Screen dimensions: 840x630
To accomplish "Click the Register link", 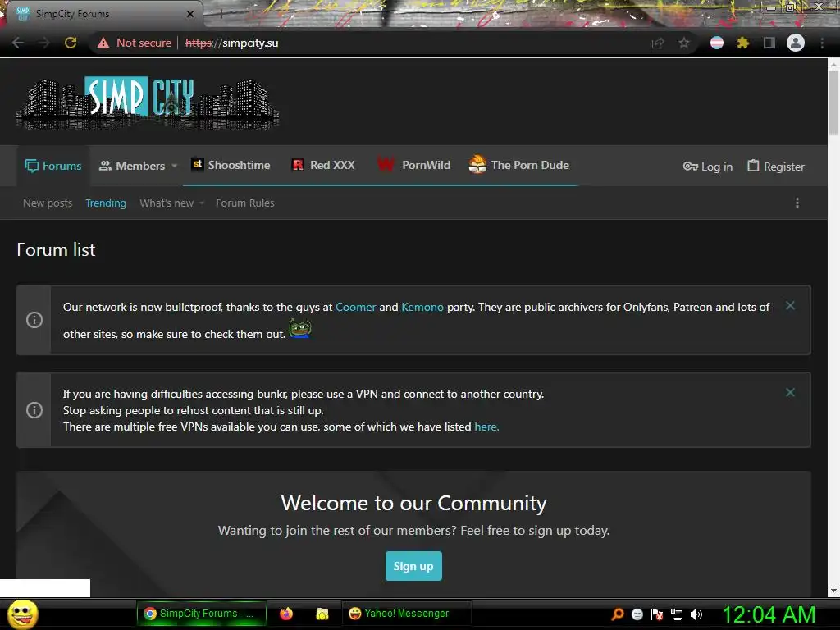I will coord(776,167).
